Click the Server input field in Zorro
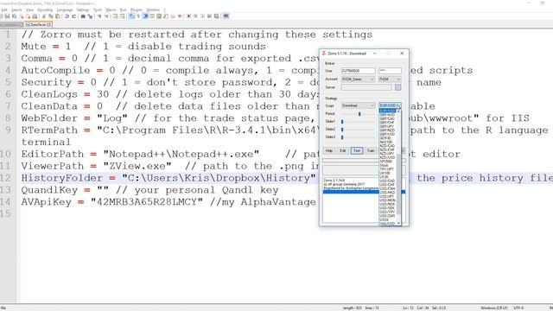553x311 pixels. 366,87
